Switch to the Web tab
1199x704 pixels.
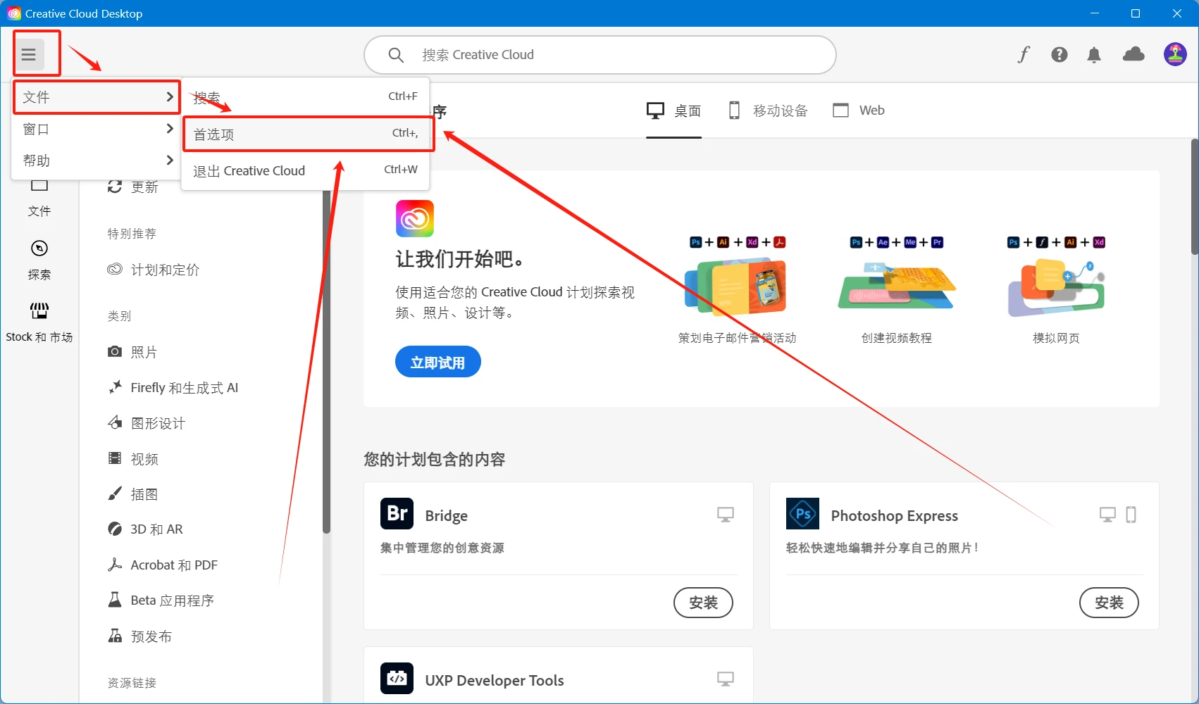tap(859, 111)
